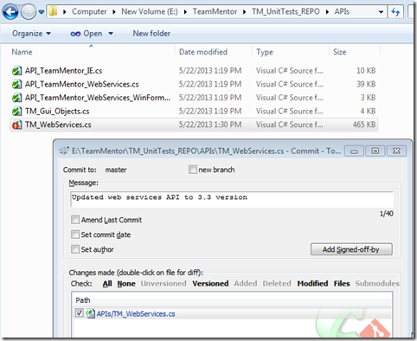Close the Commit dialog
Image resolution: width=417 pixels, height=341 pixels.
click(396, 151)
